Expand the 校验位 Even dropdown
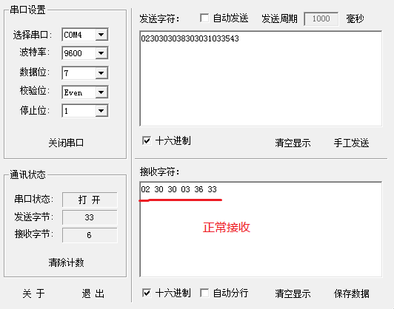 (x=85, y=92)
